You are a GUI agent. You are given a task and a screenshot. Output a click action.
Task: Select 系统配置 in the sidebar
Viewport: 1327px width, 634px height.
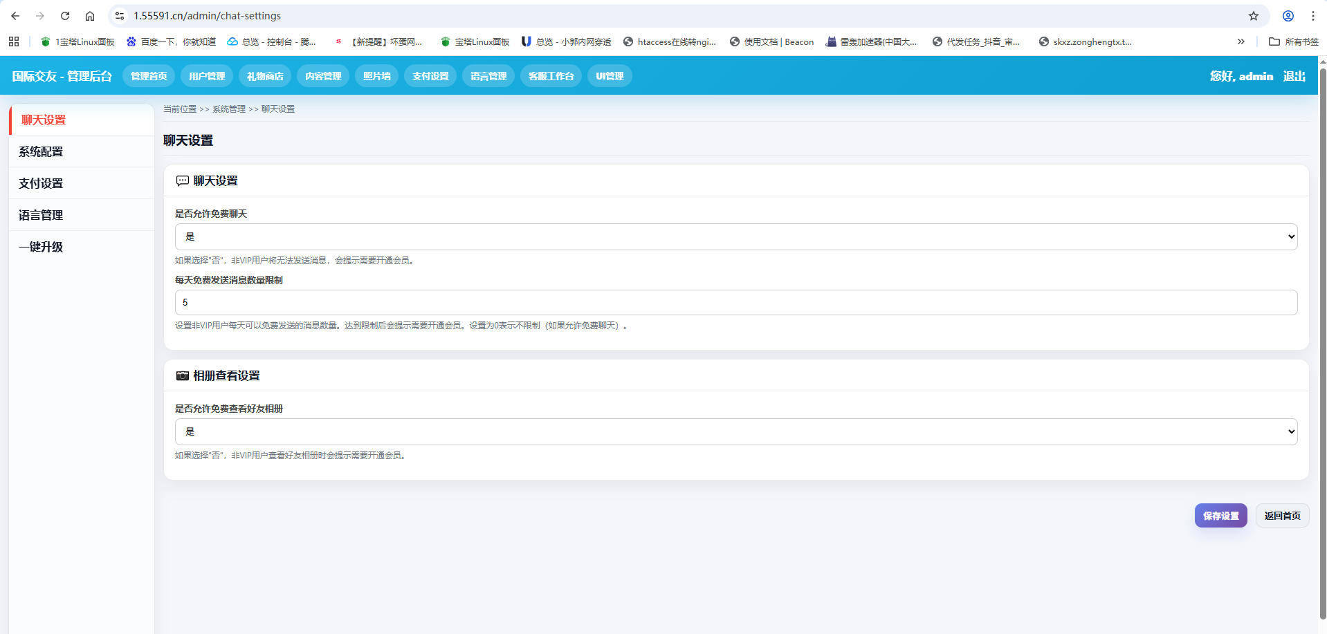(x=41, y=151)
